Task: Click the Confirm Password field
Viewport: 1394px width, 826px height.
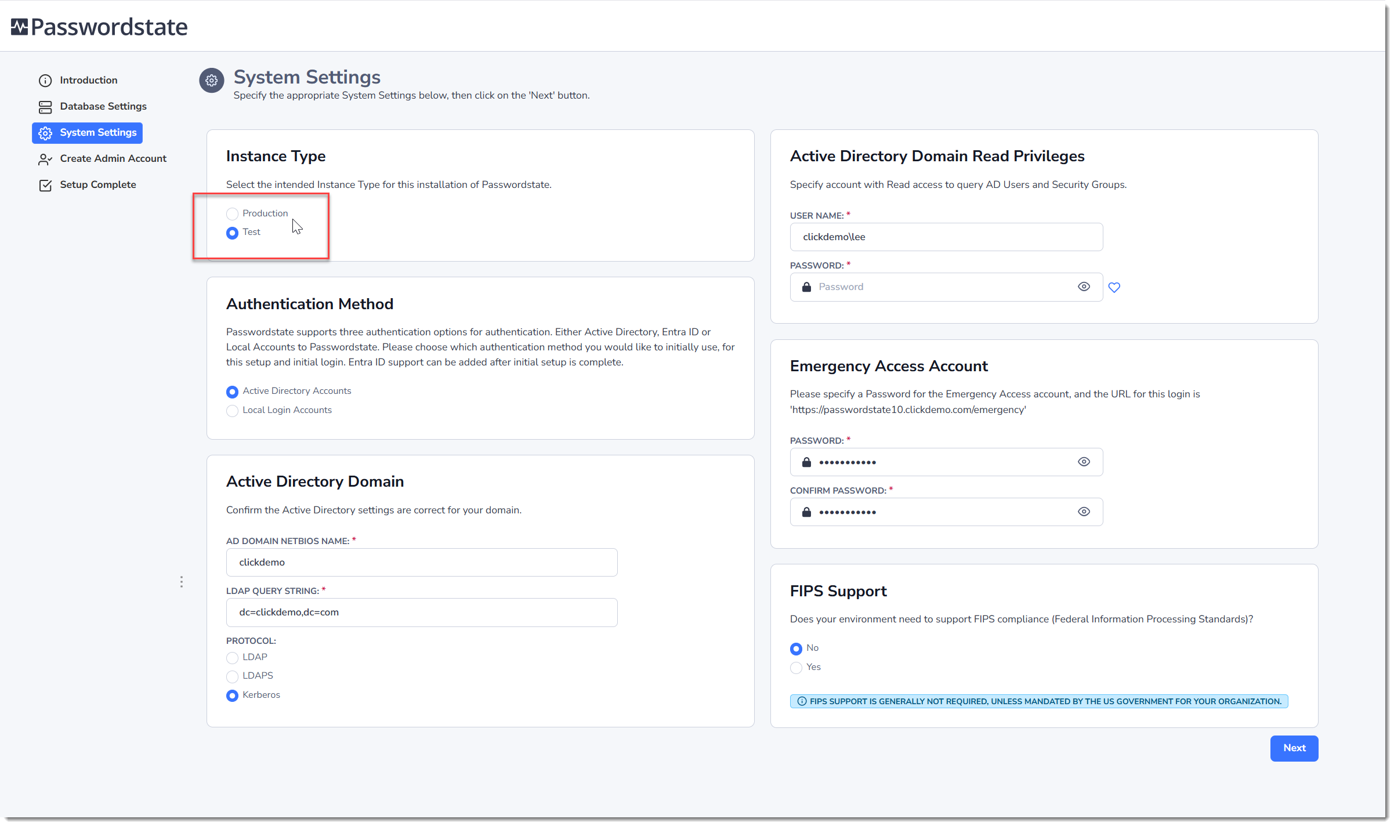Action: tap(946, 512)
